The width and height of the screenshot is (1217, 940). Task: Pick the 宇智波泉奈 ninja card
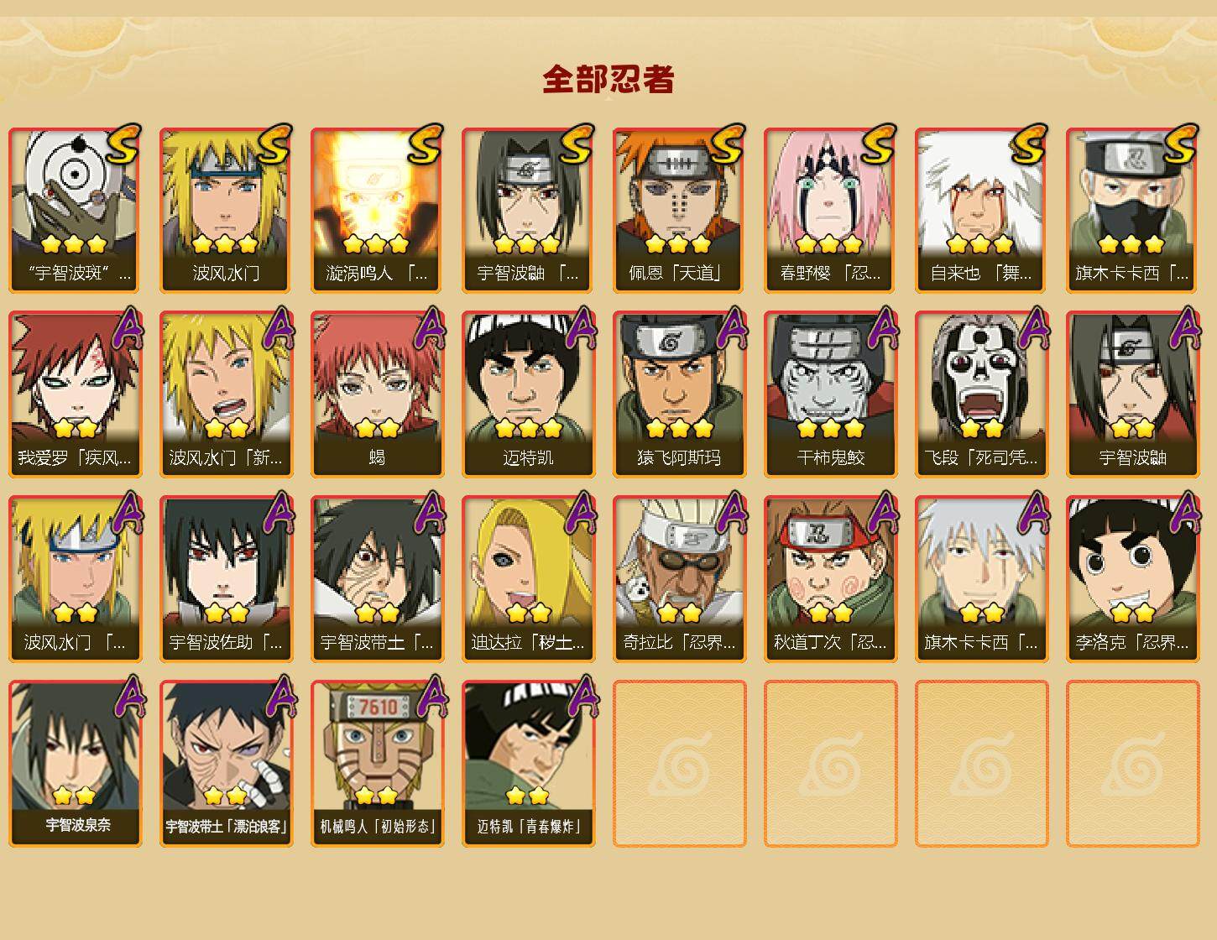tap(75, 764)
